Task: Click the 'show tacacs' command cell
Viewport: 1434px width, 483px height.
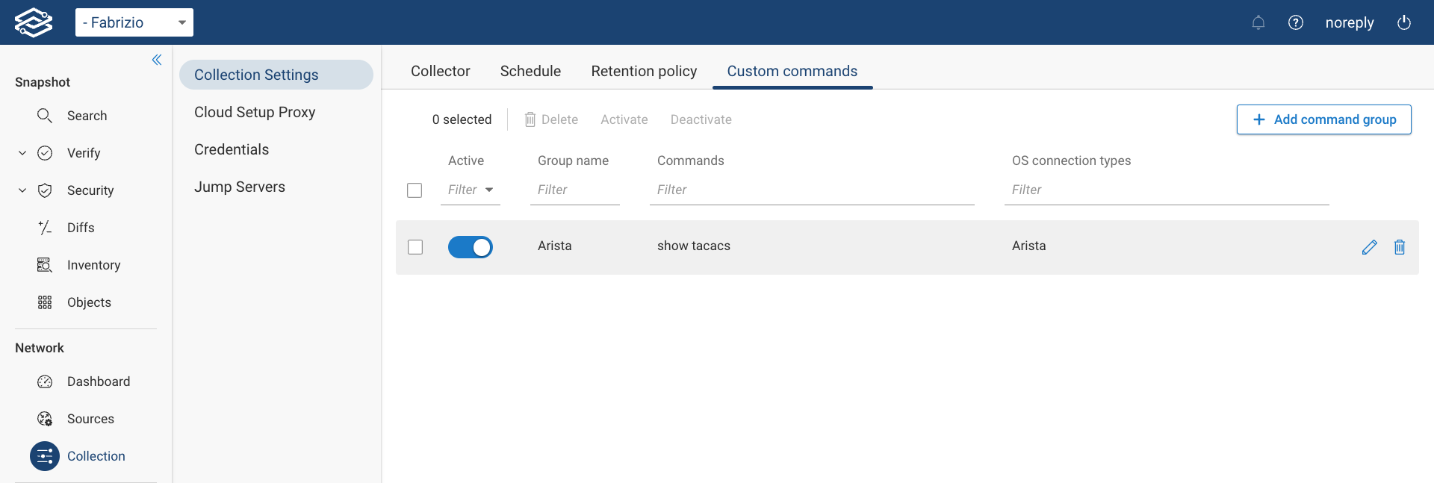Action: (694, 246)
